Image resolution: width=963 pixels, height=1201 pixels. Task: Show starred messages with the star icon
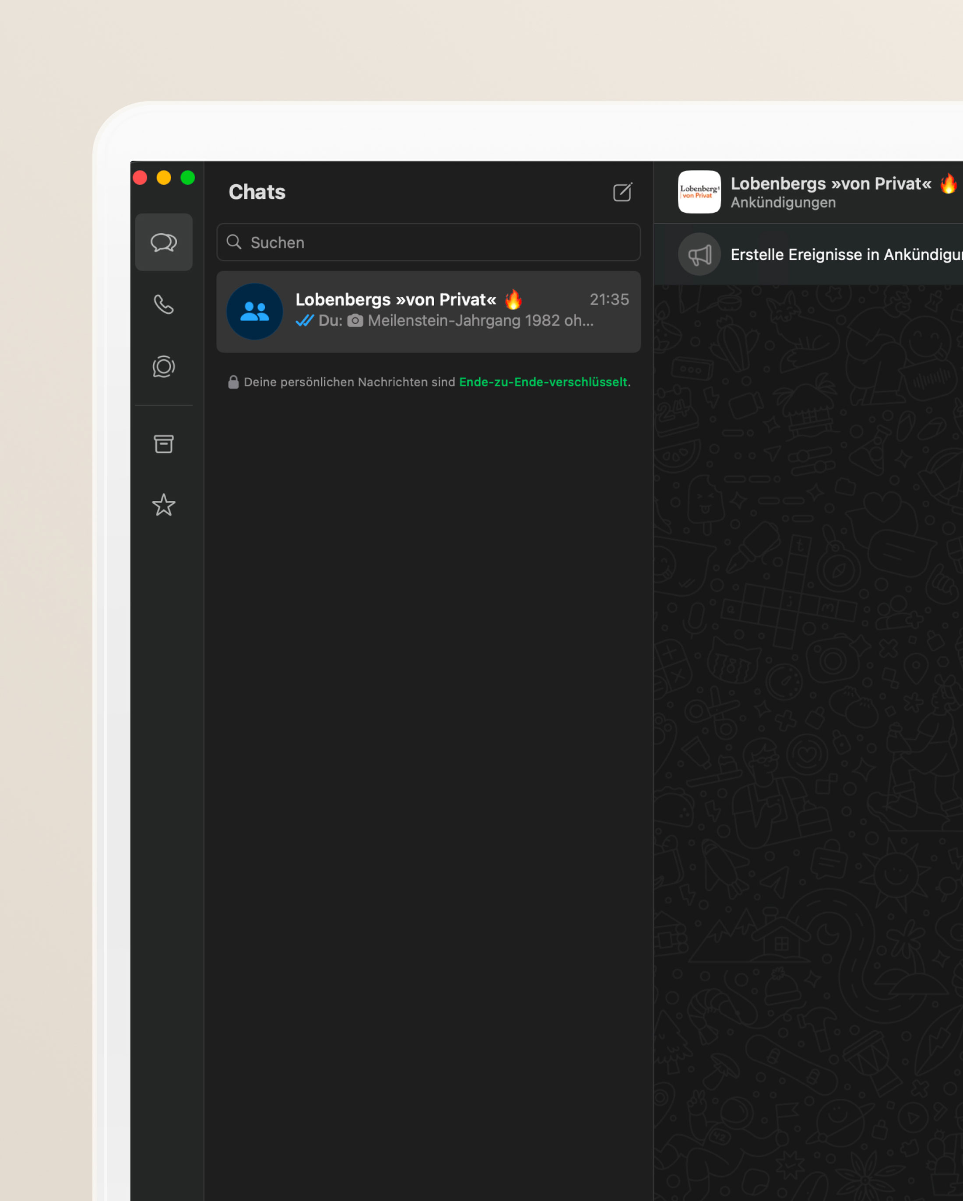pyautogui.click(x=163, y=505)
